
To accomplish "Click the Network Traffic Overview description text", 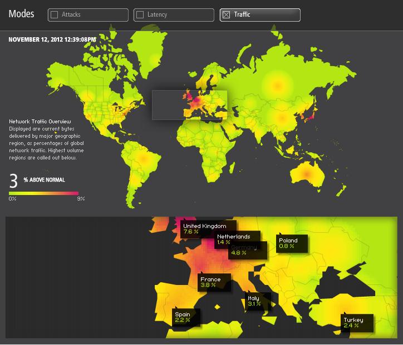I will 45,139.
